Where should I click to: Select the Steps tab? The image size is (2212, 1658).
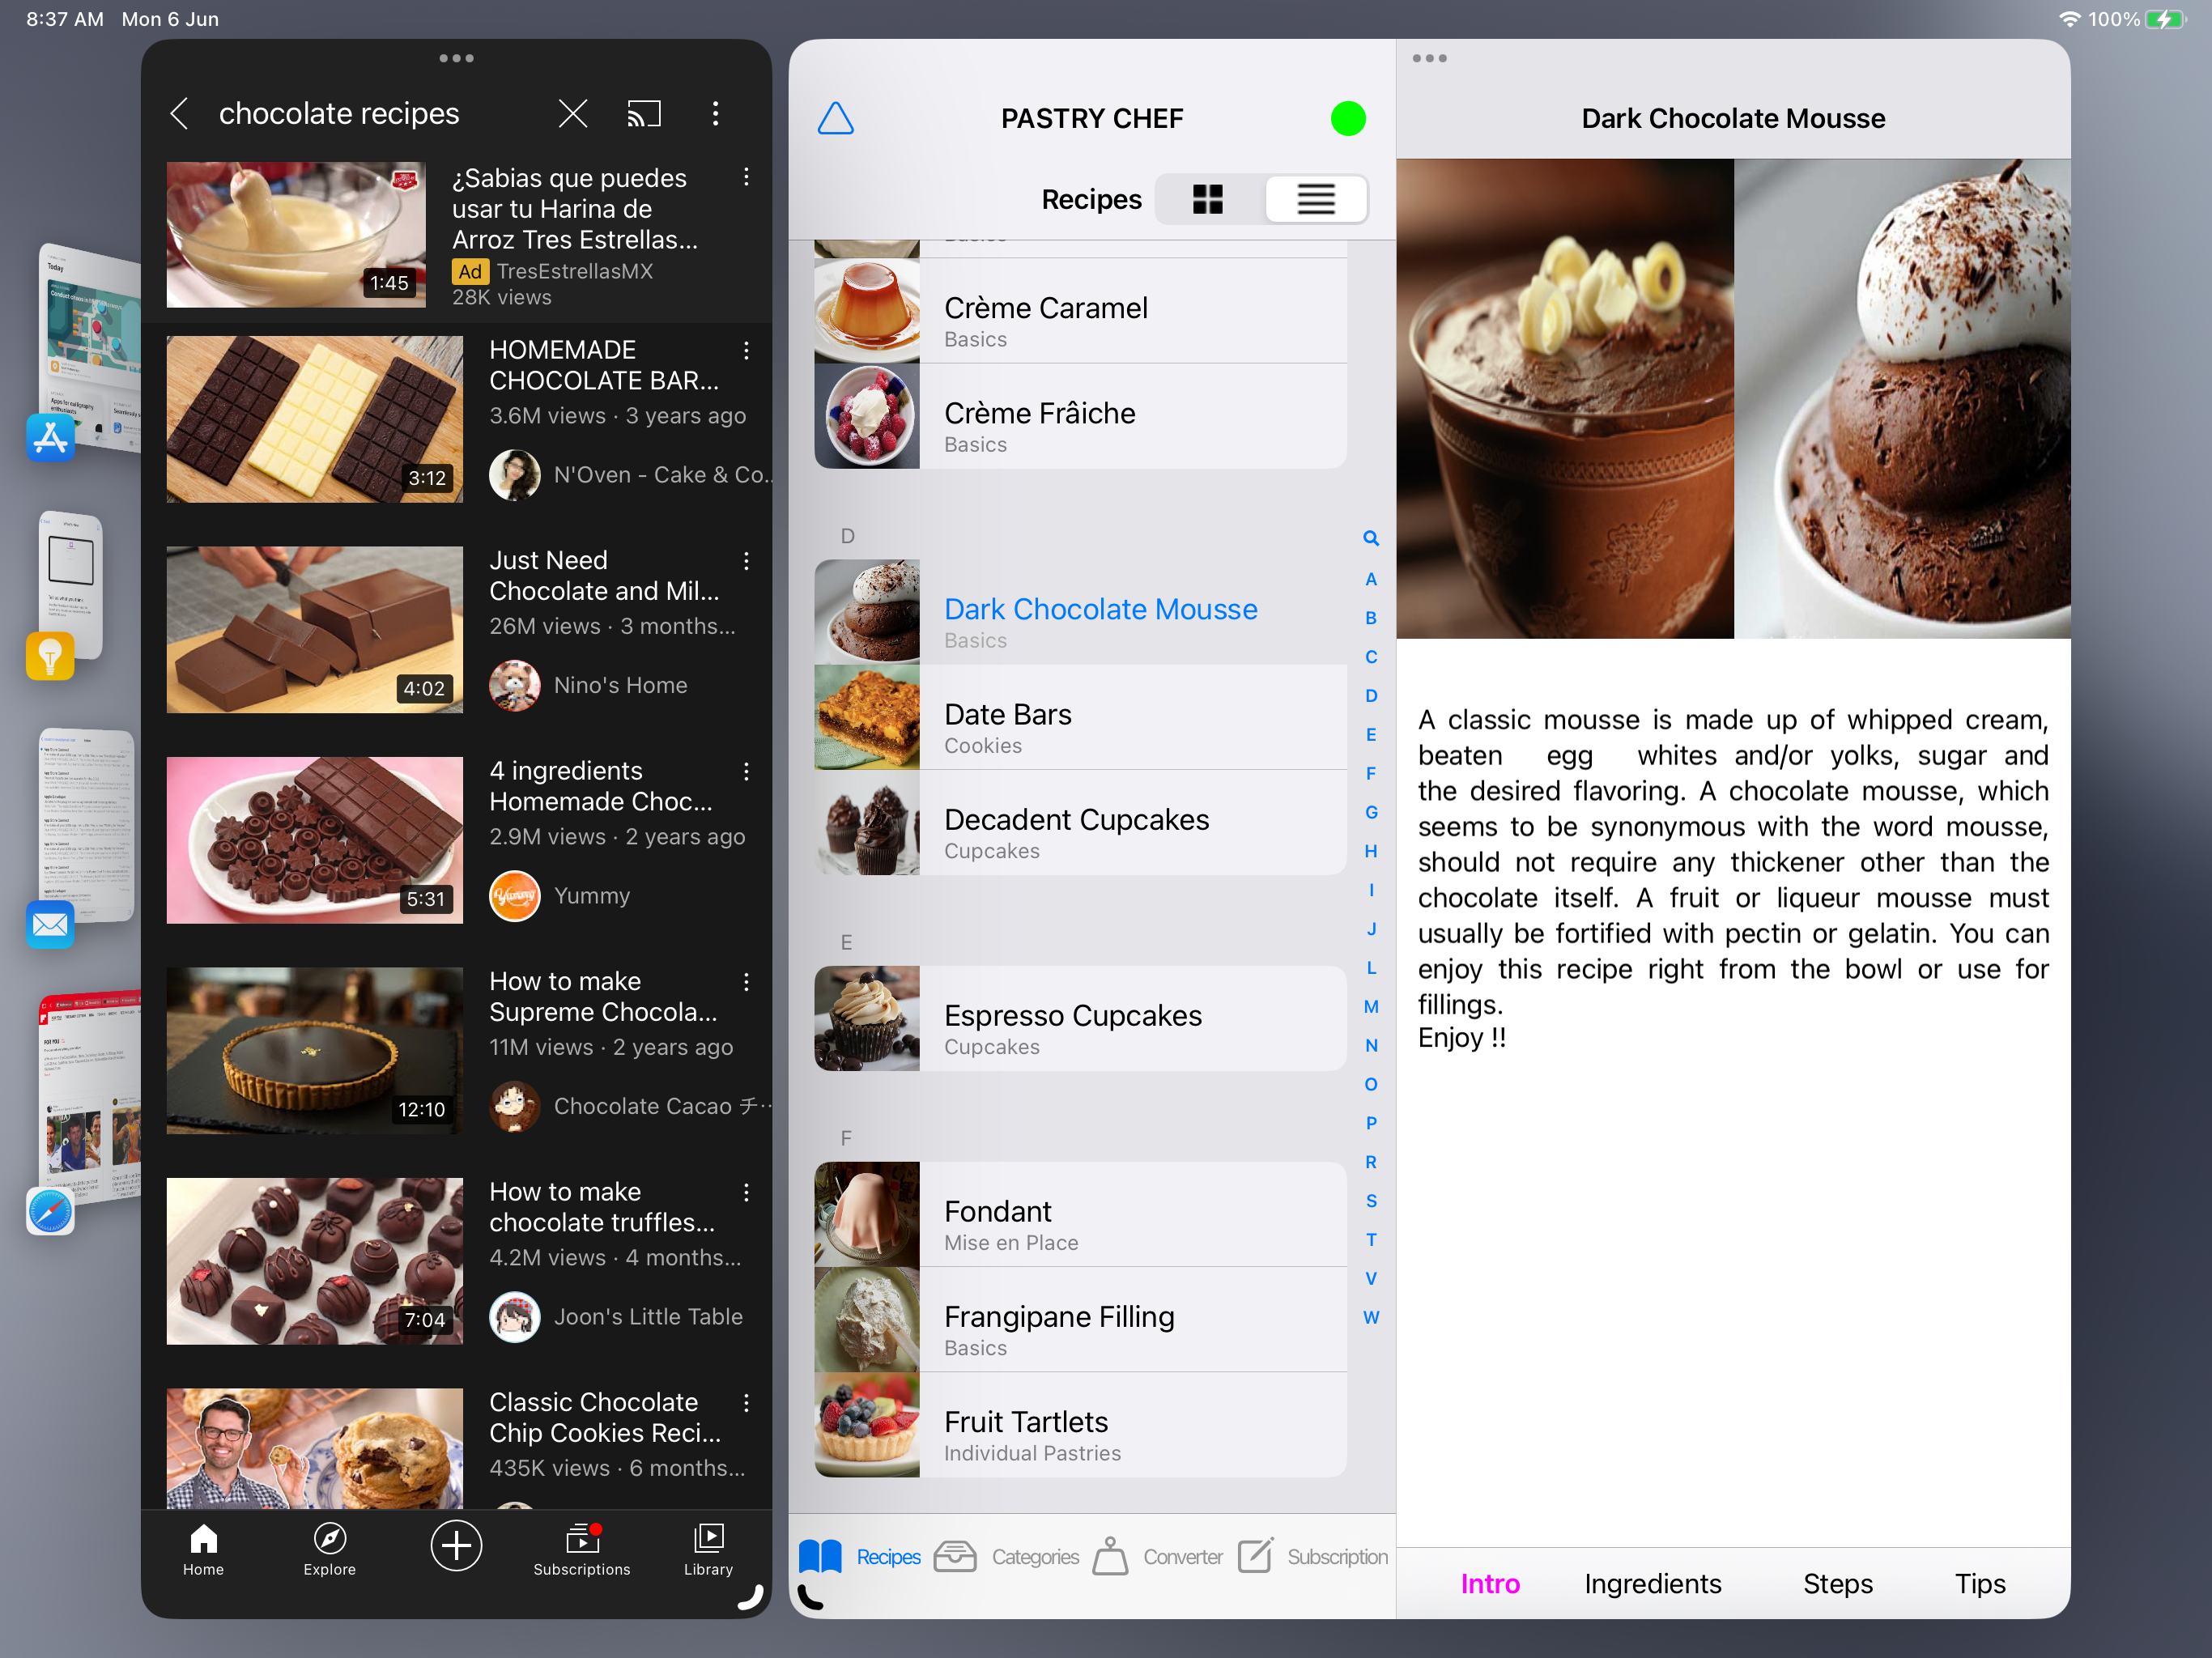1838,1584
